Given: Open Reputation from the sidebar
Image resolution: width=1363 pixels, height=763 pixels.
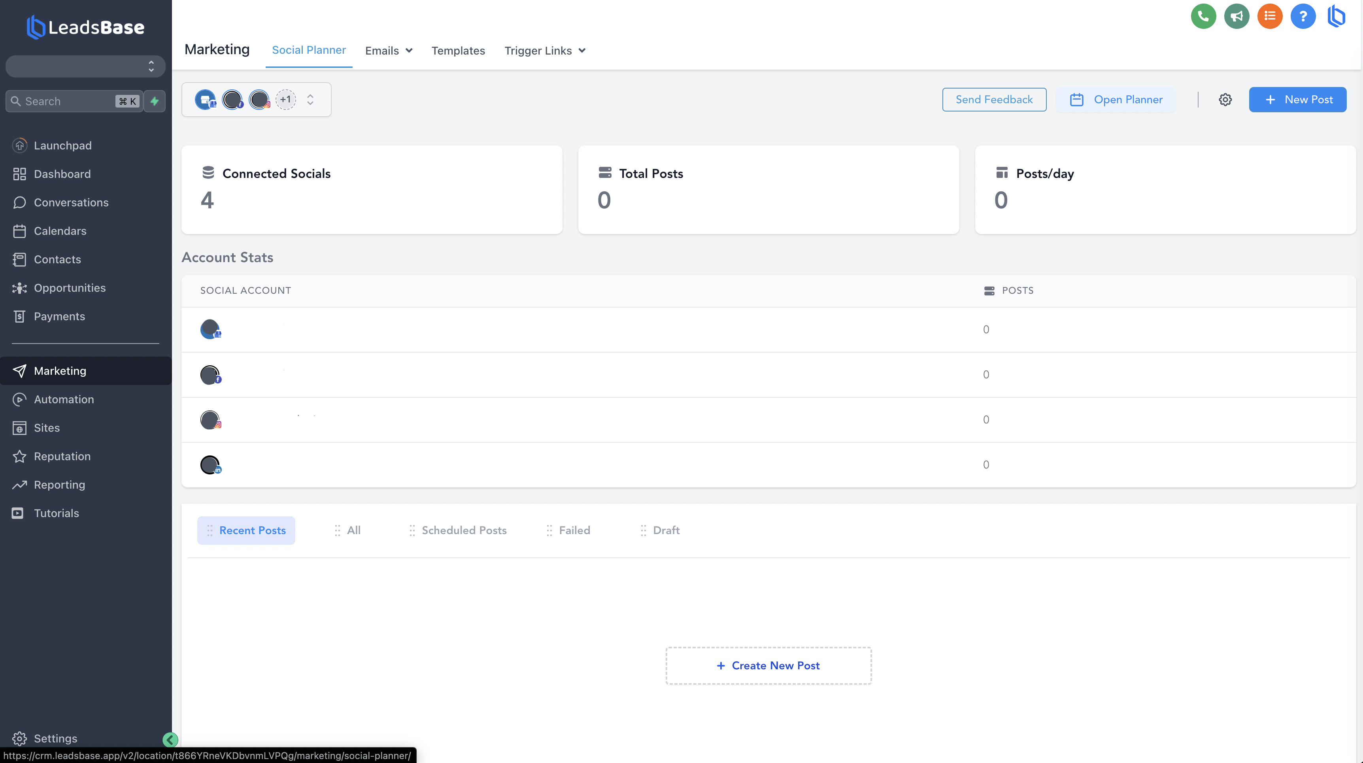Looking at the screenshot, I should pos(62,456).
